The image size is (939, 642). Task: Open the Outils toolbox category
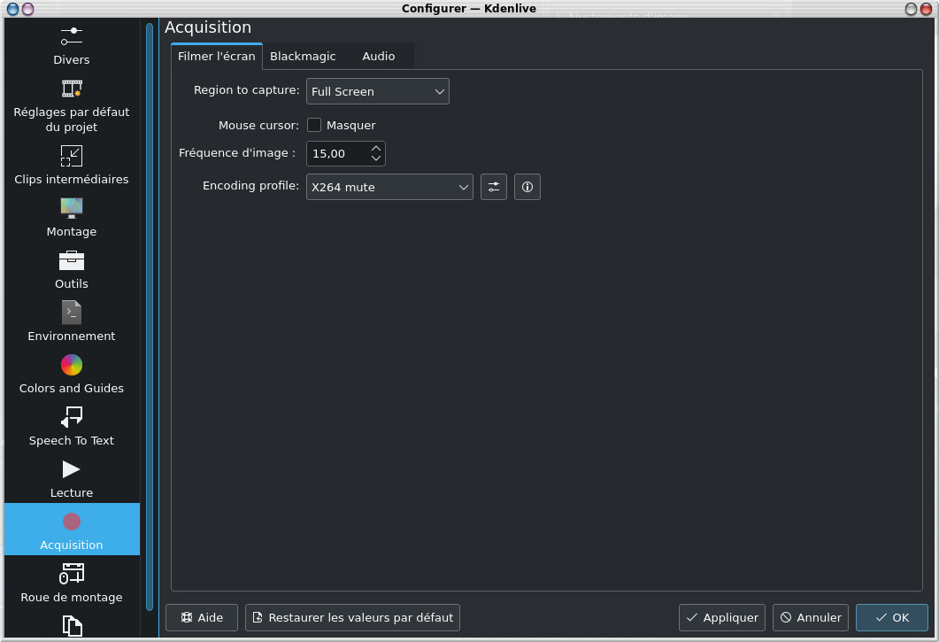(x=72, y=270)
